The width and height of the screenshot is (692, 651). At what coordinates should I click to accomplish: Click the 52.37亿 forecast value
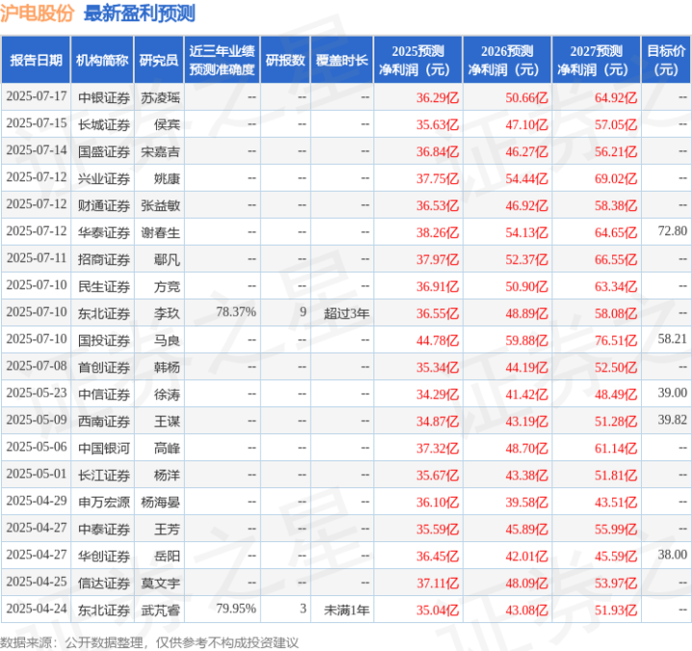tap(526, 259)
